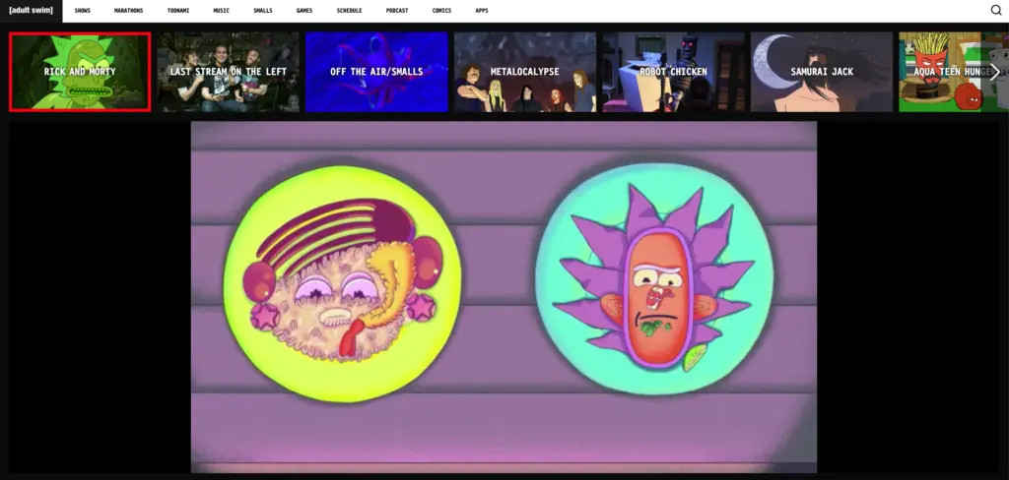Viewport: 1009px width, 480px height.
Task: Pick the Aqua Teen Hunger Force thumbnail
Action: 954,72
